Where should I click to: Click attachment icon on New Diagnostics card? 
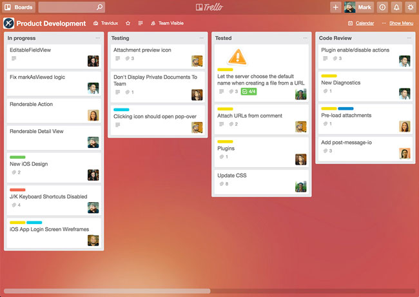pyautogui.click(x=325, y=91)
